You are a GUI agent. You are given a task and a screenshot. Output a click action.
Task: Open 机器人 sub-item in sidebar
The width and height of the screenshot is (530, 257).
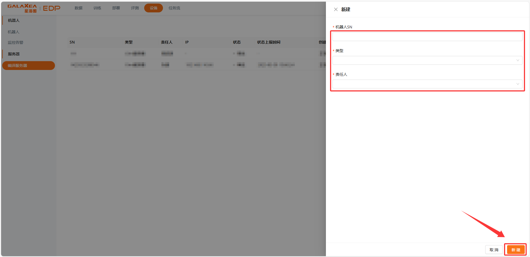point(14,32)
